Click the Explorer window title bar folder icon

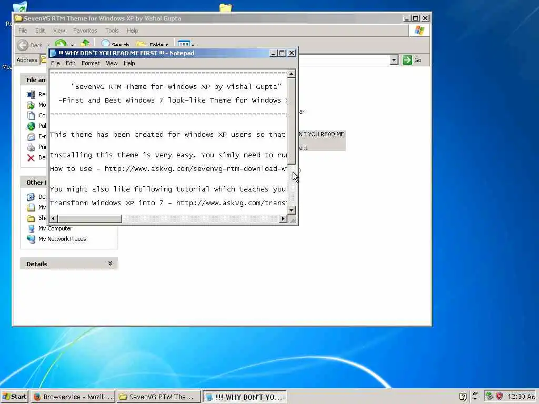click(x=18, y=18)
